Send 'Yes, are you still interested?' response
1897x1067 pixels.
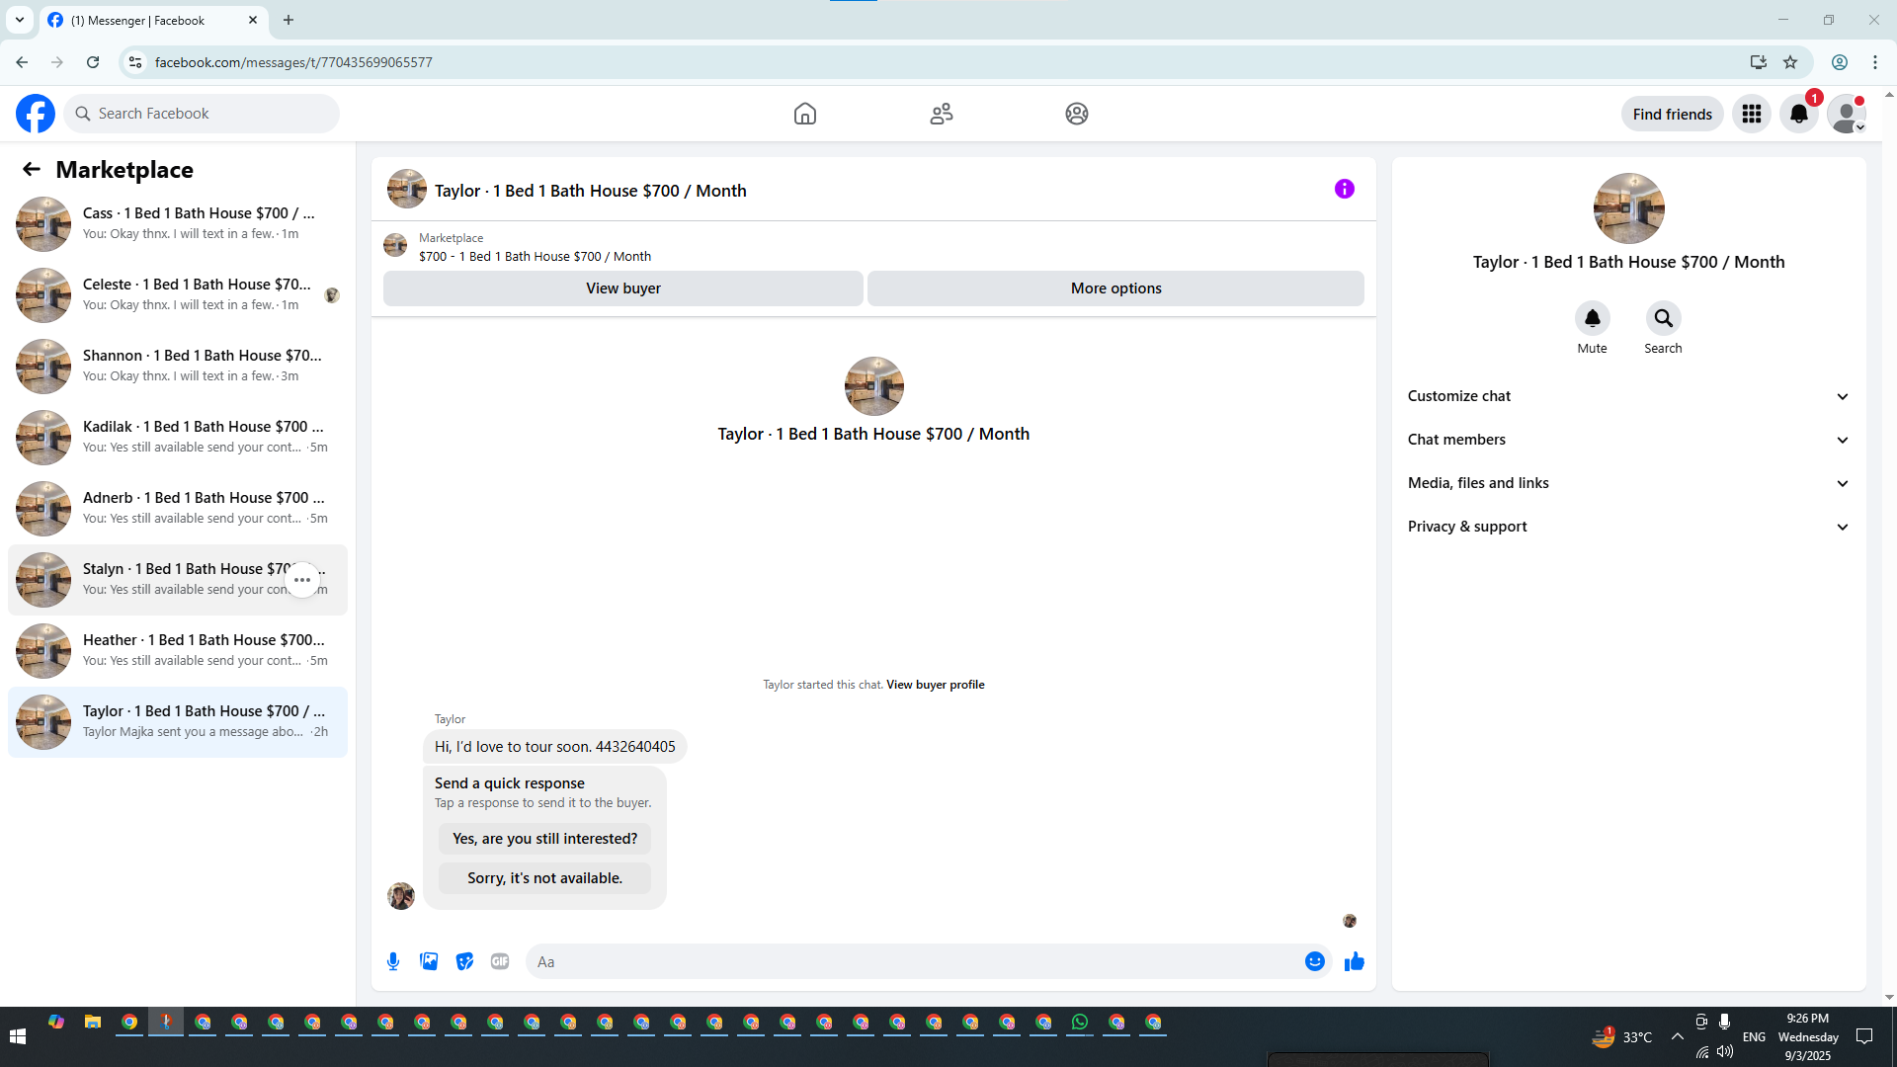coord(545,839)
